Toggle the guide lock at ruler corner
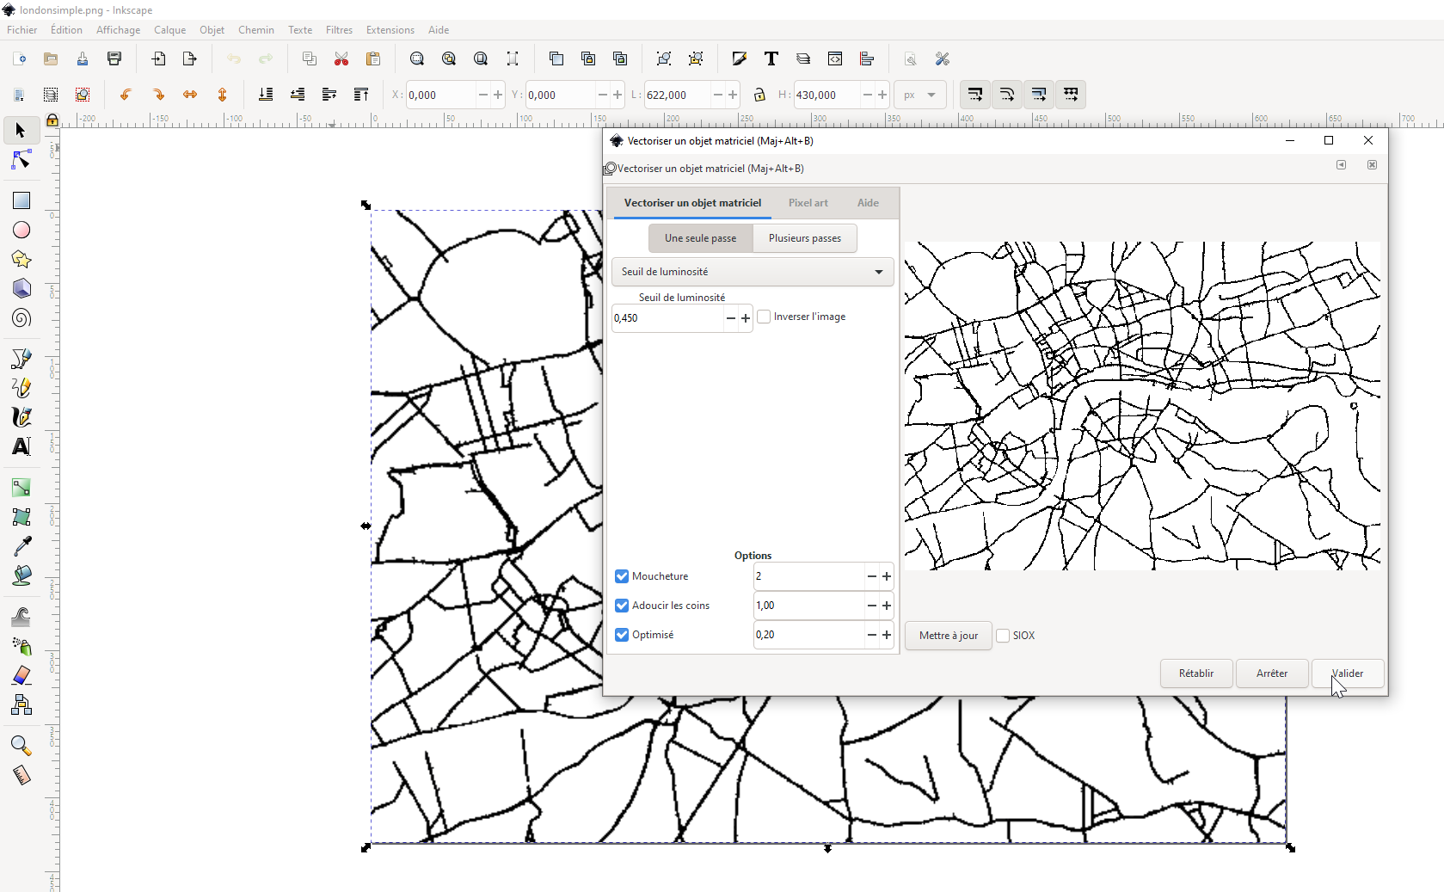This screenshot has height=892, width=1444. (52, 120)
